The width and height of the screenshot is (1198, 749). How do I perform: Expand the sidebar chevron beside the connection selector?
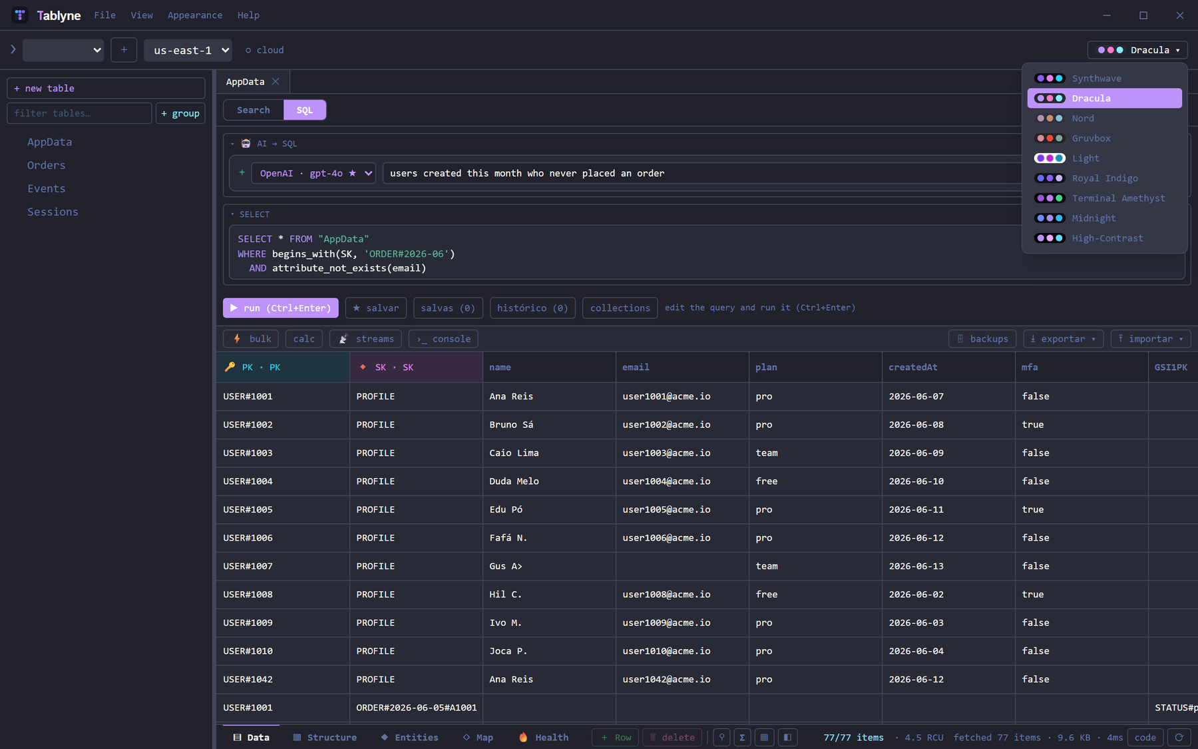13,49
